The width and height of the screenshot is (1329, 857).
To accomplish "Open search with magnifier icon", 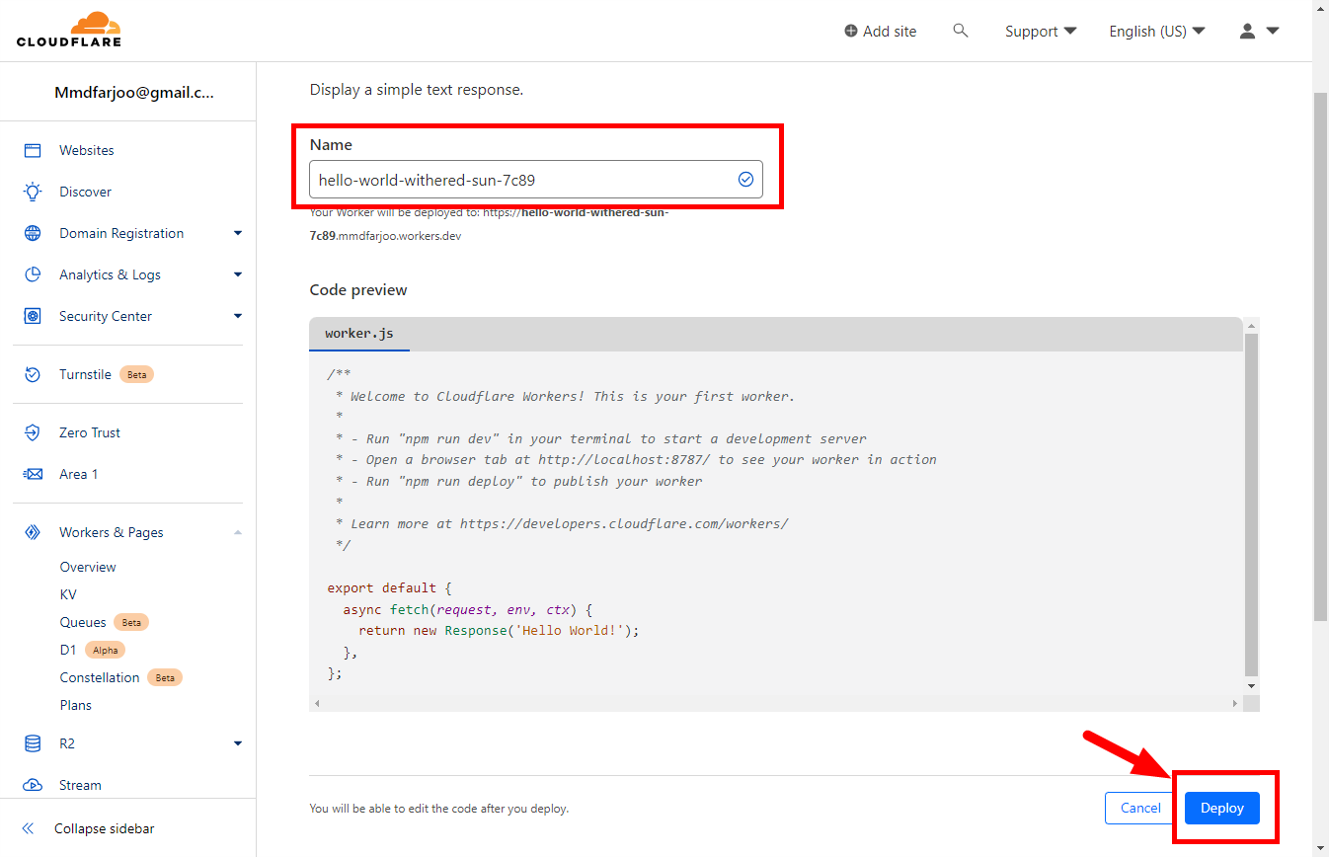I will pyautogui.click(x=960, y=31).
